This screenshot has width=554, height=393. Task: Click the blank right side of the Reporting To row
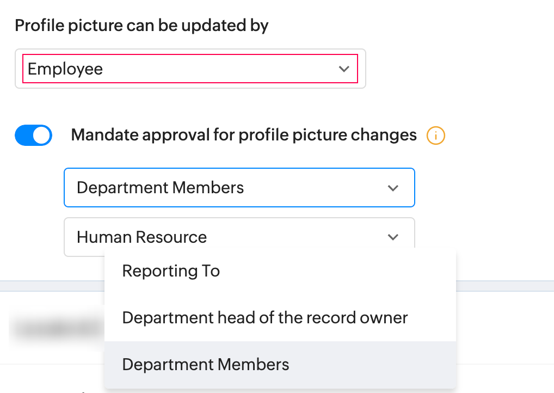[x=354, y=271]
